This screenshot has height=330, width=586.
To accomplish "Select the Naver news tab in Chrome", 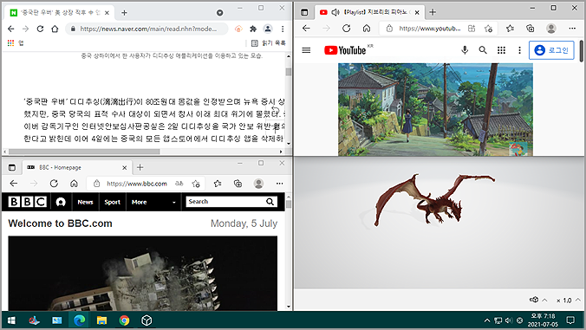I will coord(59,13).
